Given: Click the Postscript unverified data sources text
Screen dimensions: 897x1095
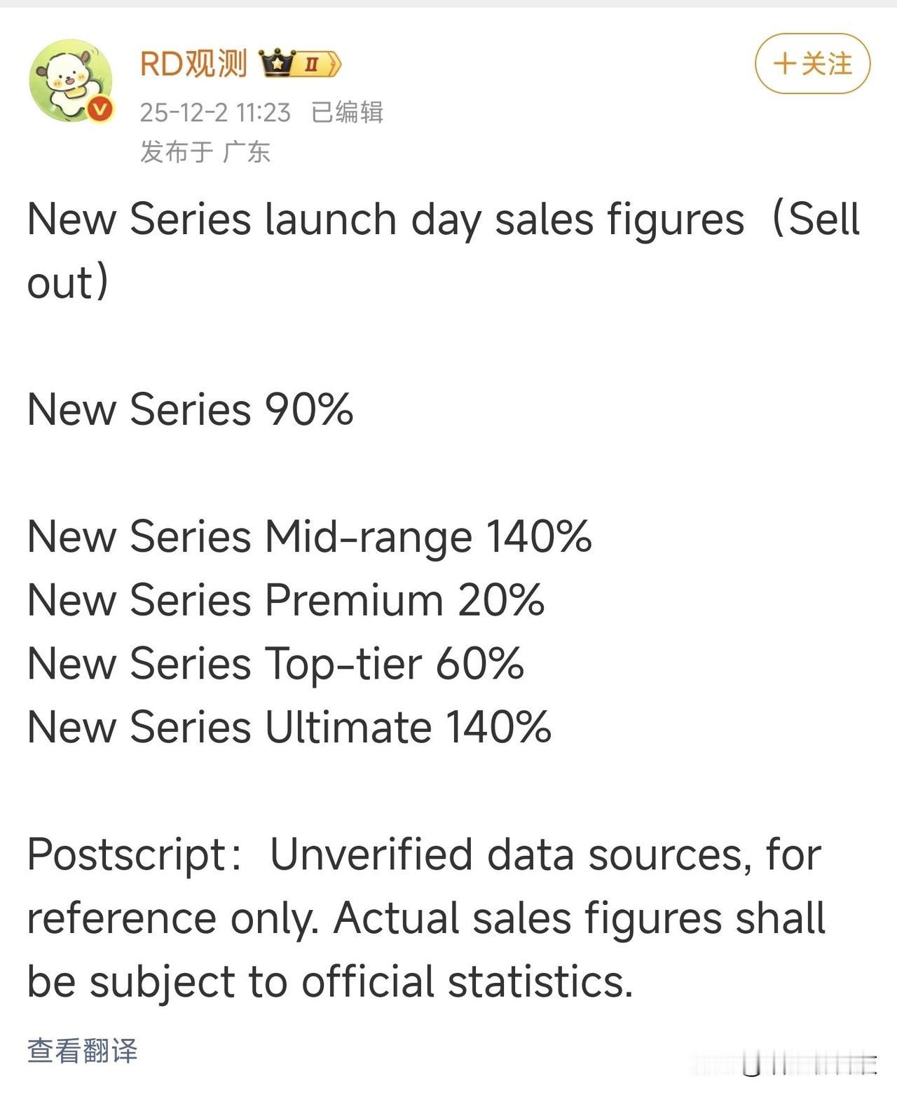Looking at the screenshot, I should (423, 855).
